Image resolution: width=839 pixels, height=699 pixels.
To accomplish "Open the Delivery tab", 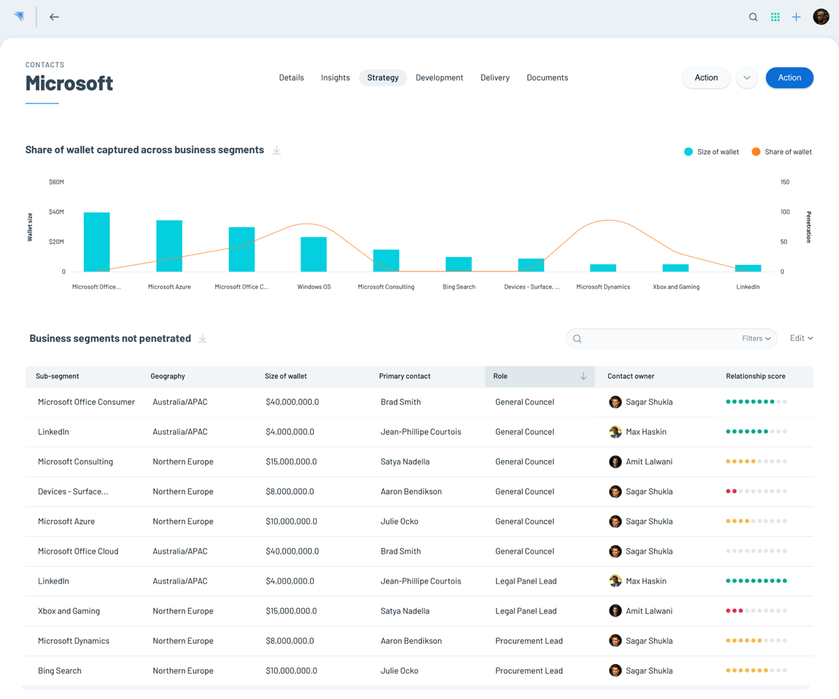I will click(495, 78).
